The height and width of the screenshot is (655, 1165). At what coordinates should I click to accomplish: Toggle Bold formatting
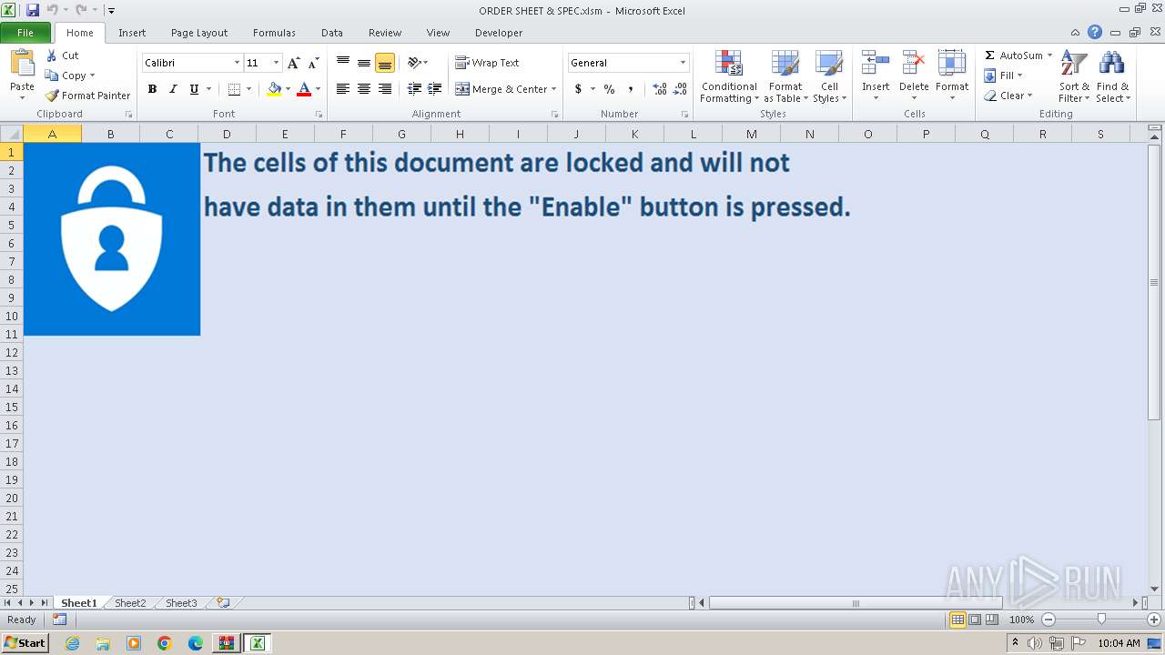(x=152, y=89)
